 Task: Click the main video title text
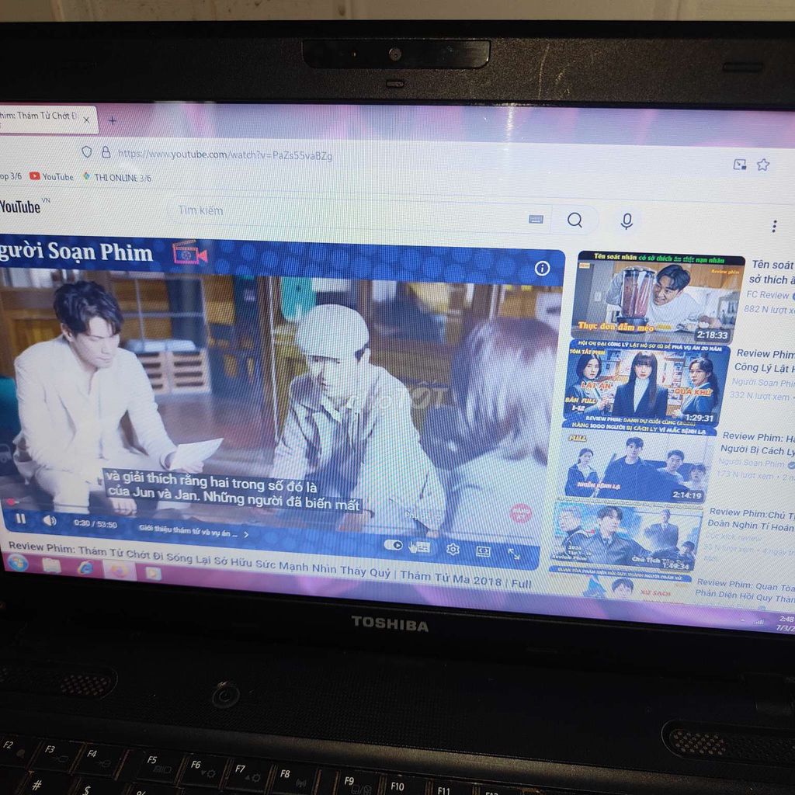[269, 564]
